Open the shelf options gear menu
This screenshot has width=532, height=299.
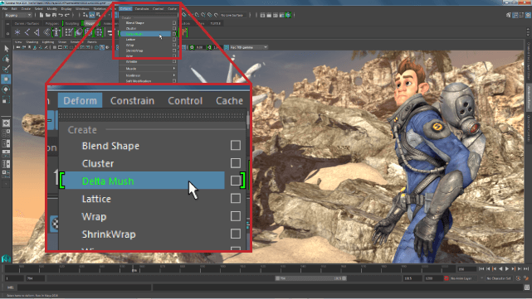pos(7,33)
